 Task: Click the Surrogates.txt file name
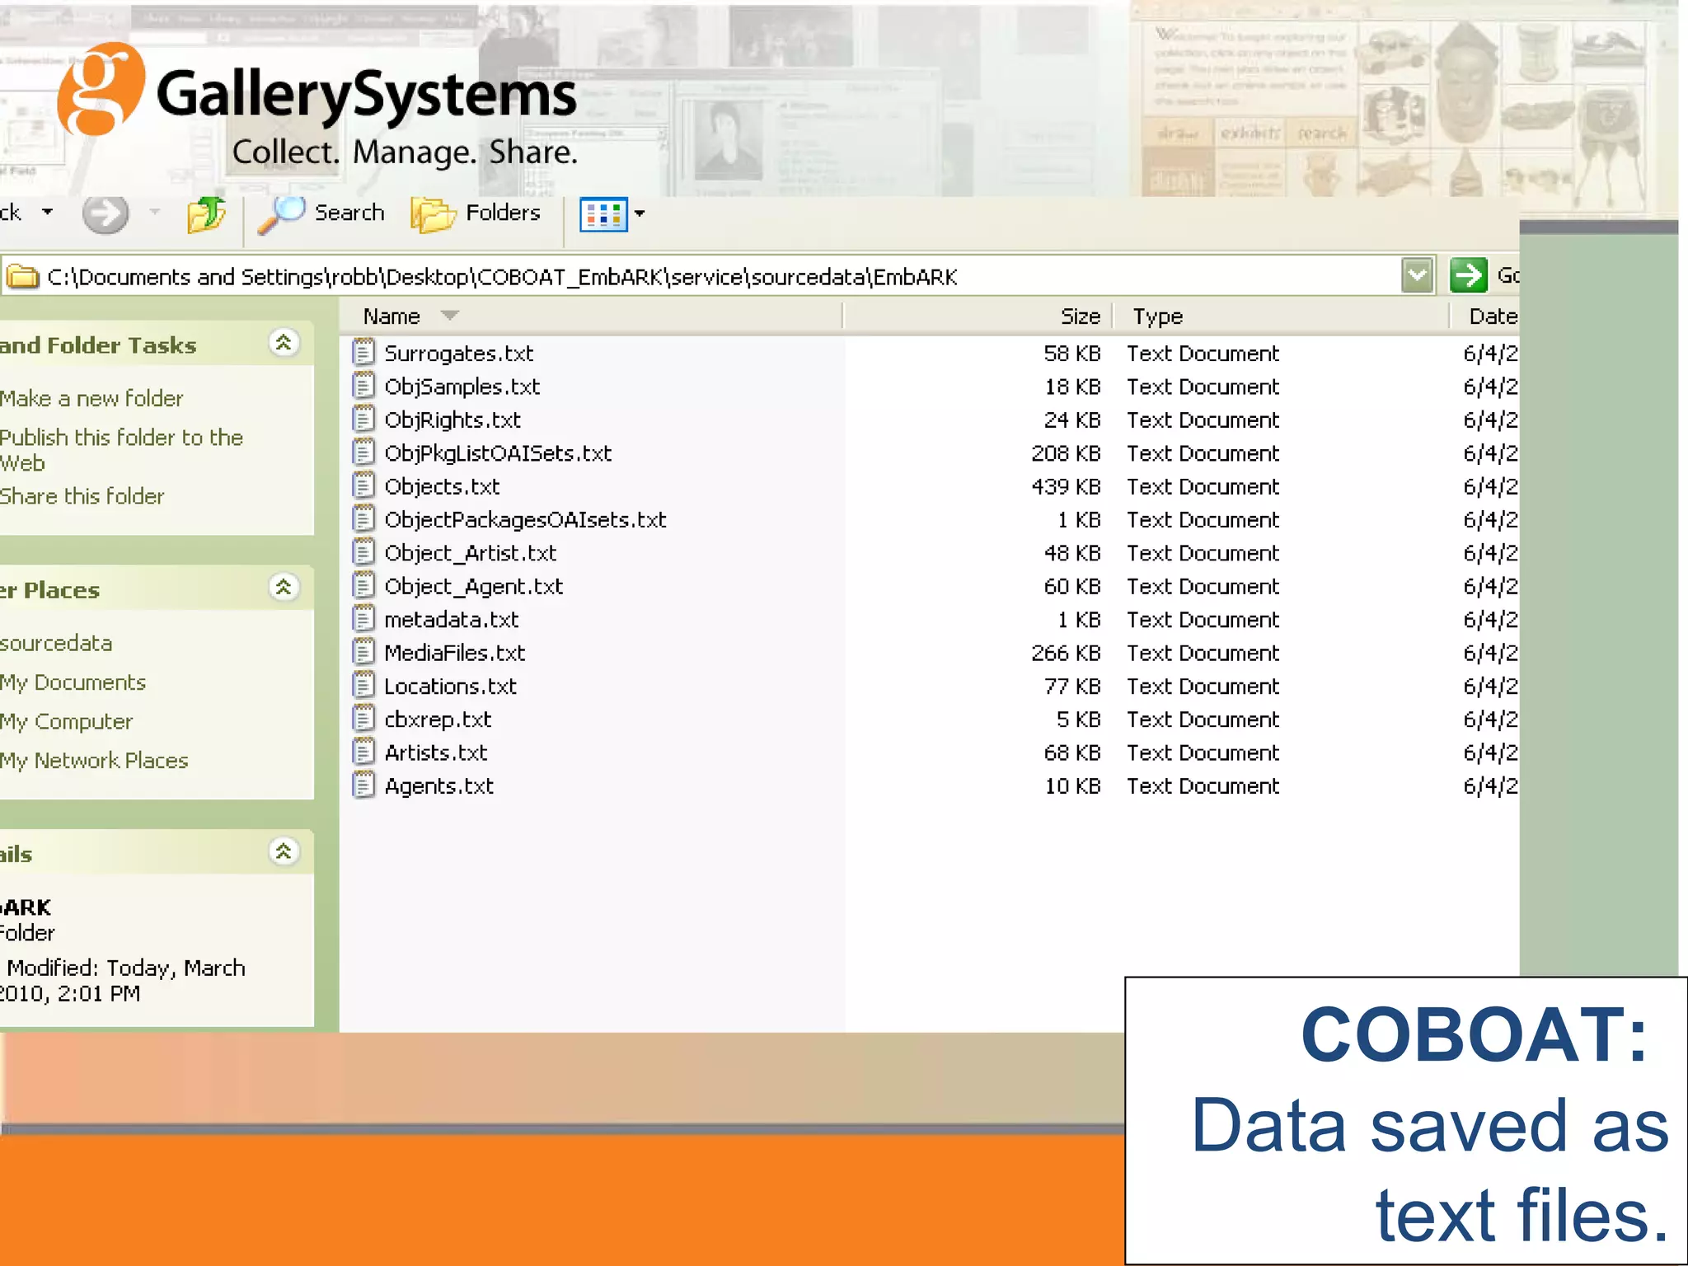tap(459, 354)
